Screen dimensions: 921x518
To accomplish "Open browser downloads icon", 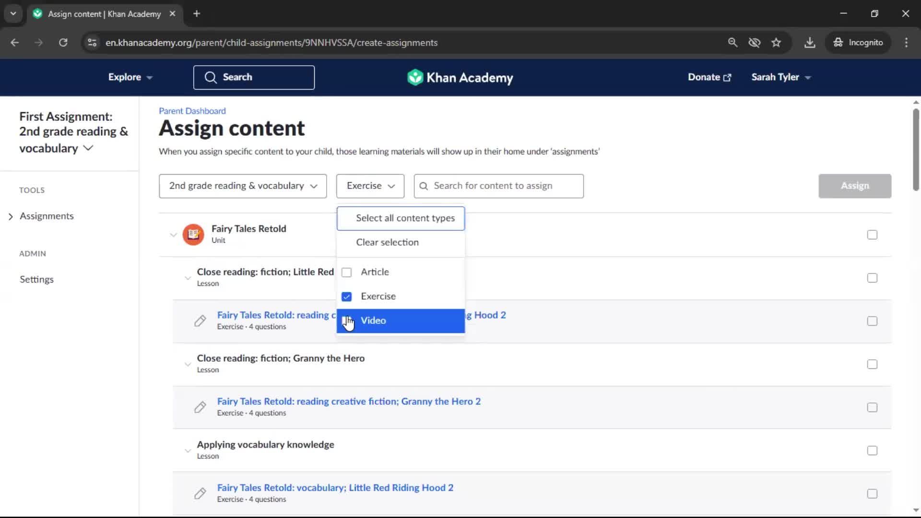I will (x=810, y=43).
